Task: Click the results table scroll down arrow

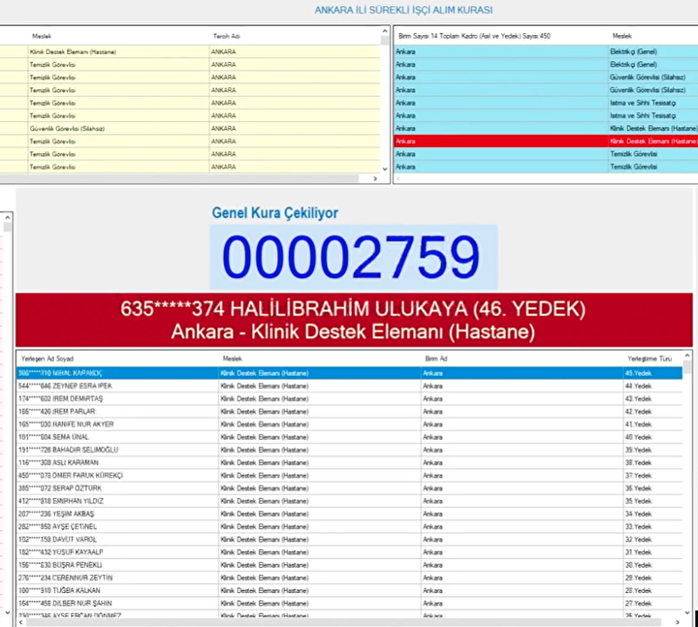Action: pos(687,612)
